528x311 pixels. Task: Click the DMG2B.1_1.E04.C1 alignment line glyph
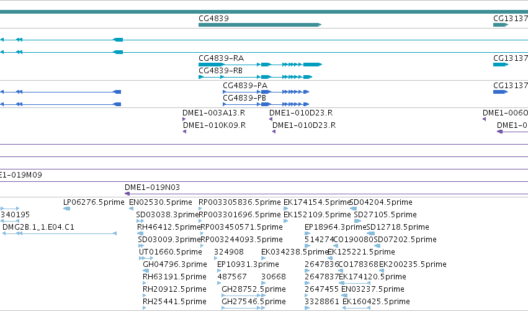point(60,233)
